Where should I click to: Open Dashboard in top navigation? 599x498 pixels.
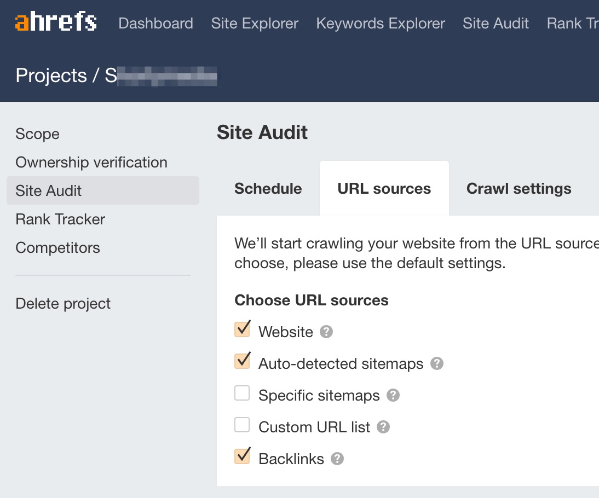(x=155, y=24)
